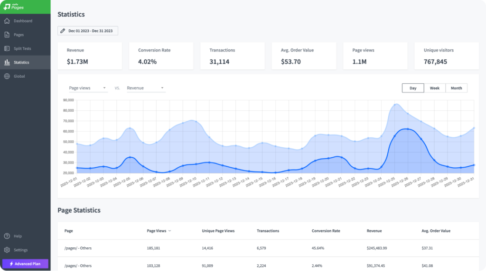486x271 pixels.
Task: Click the Settings gear icon
Action: click(x=7, y=250)
